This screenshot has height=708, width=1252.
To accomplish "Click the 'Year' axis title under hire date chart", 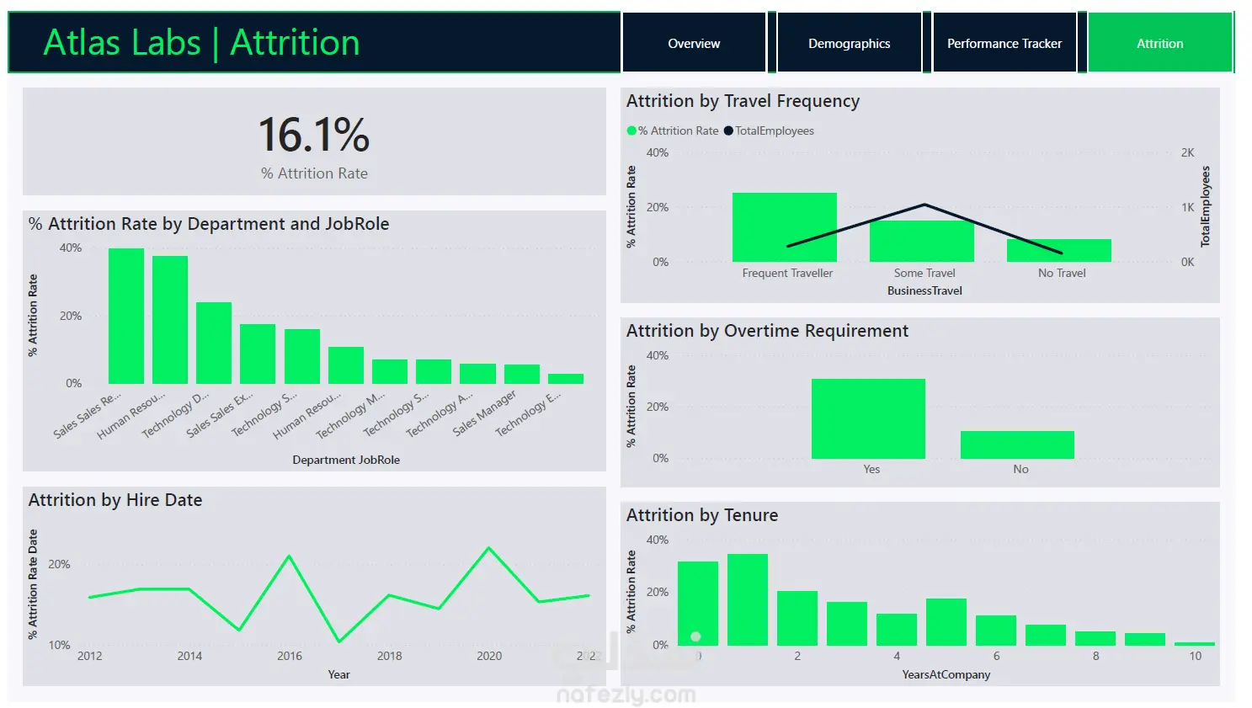I will (338, 674).
